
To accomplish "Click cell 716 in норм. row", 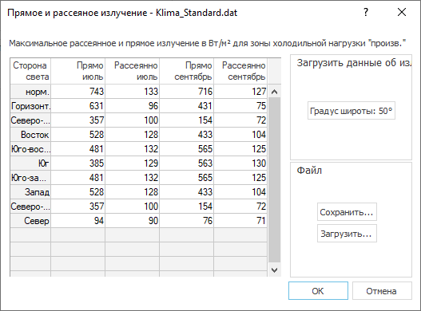I will tap(187, 92).
